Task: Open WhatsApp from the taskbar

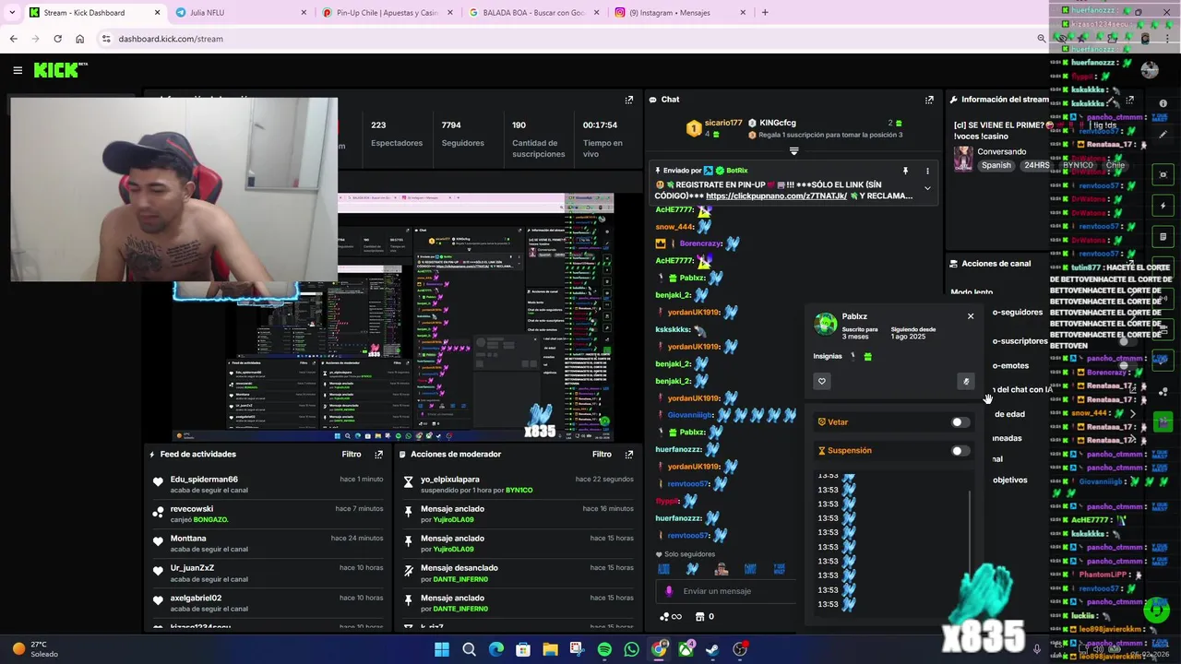Action: (x=631, y=649)
